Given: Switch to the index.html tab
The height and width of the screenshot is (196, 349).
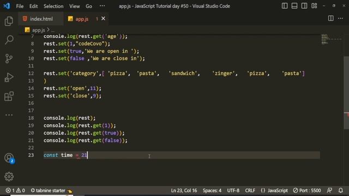Looking at the screenshot, I should click(41, 19).
